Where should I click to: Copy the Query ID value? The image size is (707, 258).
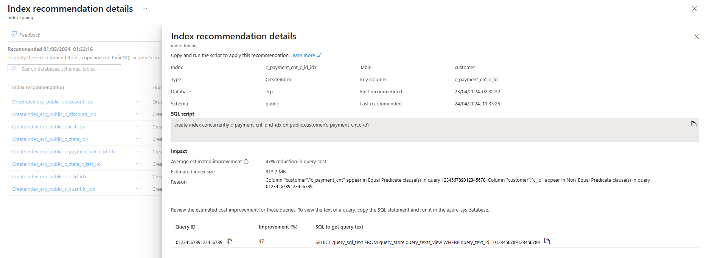coord(230,241)
